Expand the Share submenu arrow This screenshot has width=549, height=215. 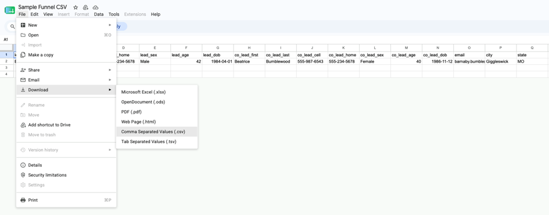[x=110, y=70]
